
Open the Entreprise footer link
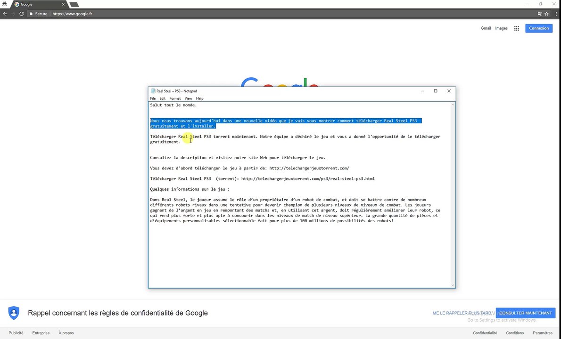coord(41,333)
